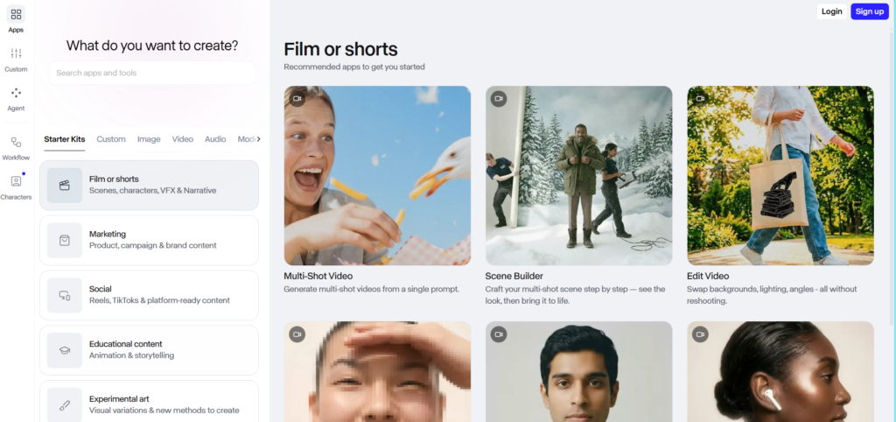Switch to the partially hidden Models tab

point(246,139)
